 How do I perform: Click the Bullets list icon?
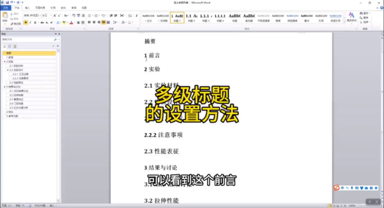point(89,16)
